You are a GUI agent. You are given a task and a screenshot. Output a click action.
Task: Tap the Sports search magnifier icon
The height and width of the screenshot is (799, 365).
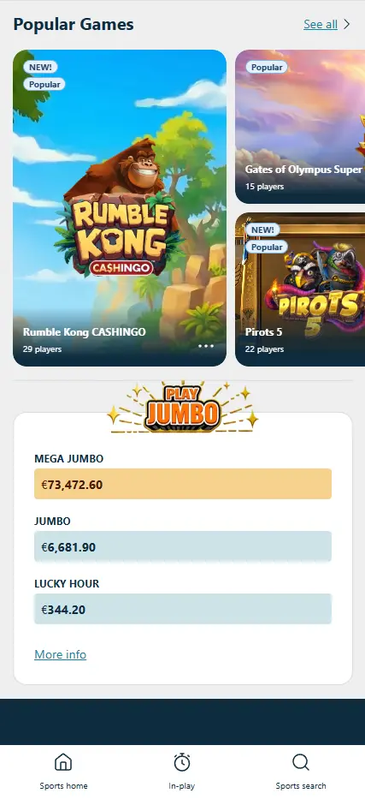[301, 762]
